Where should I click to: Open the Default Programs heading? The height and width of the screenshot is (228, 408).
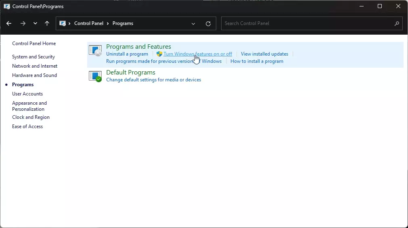131,73
